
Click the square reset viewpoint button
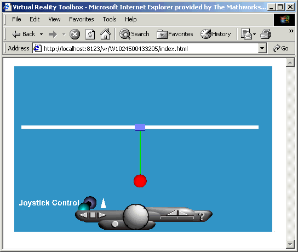click(93, 215)
